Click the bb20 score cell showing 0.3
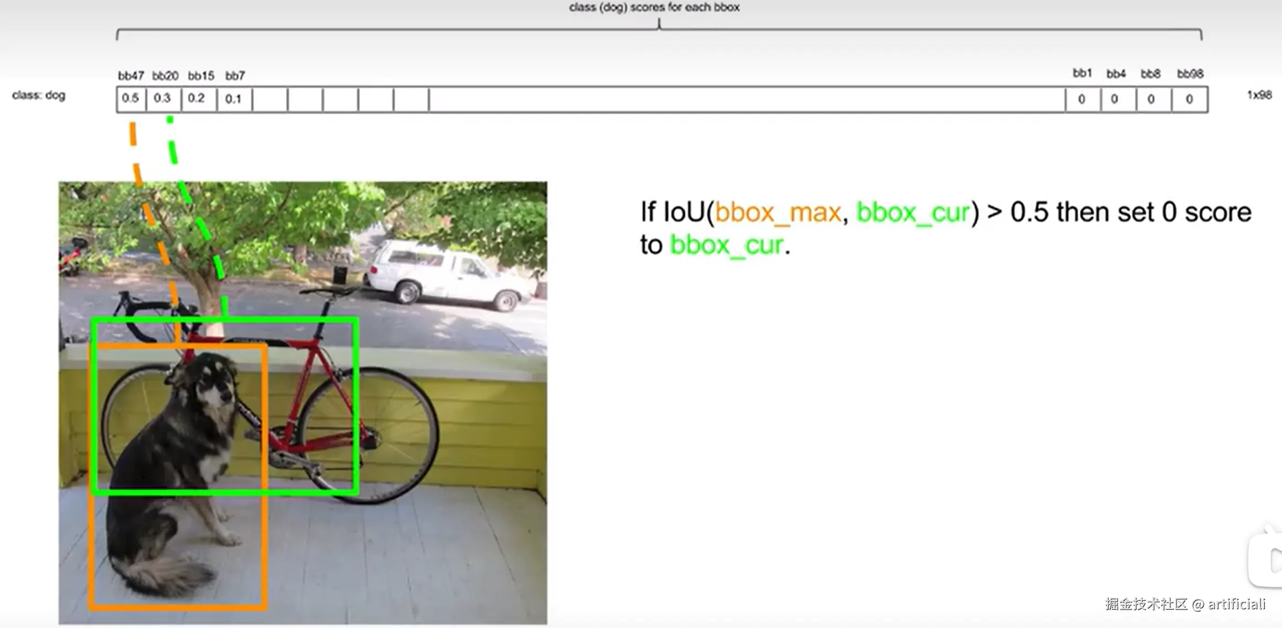Screen dimensions: 1282x628 [x=163, y=99]
